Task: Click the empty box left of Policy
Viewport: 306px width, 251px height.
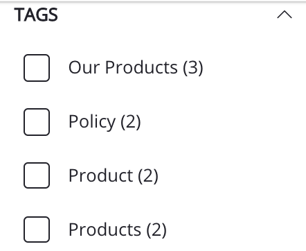Action: pyautogui.click(x=37, y=122)
